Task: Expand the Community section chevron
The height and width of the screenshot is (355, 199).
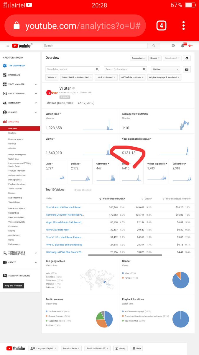Action: pyautogui.click(x=36, y=103)
